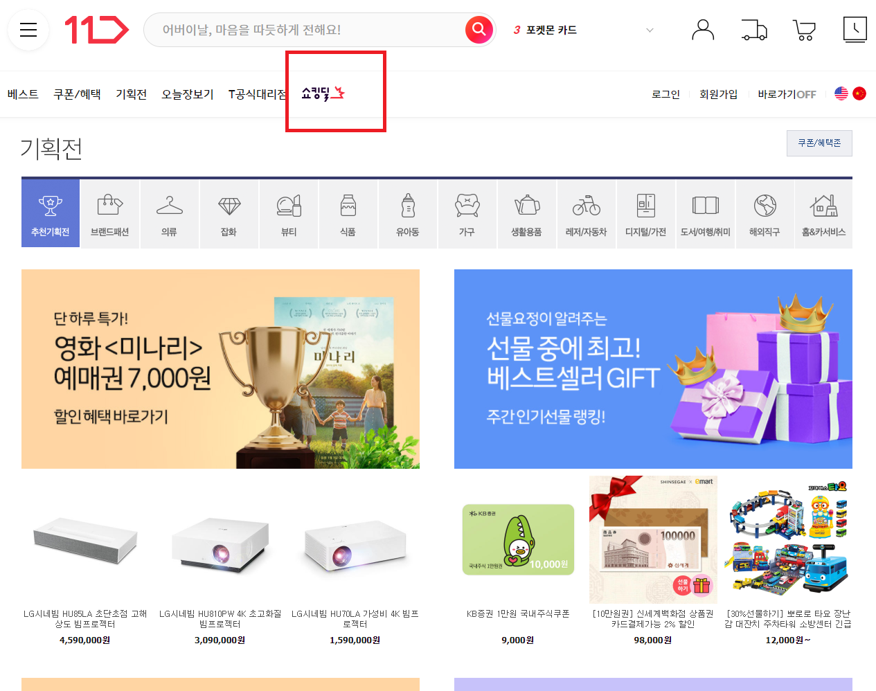Click the price 3,090,000원
This screenshot has height=691, width=876.
pyautogui.click(x=220, y=640)
